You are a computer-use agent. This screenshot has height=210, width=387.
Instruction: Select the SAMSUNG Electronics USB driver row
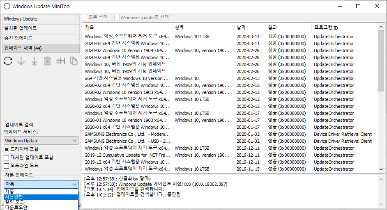click(x=230, y=141)
